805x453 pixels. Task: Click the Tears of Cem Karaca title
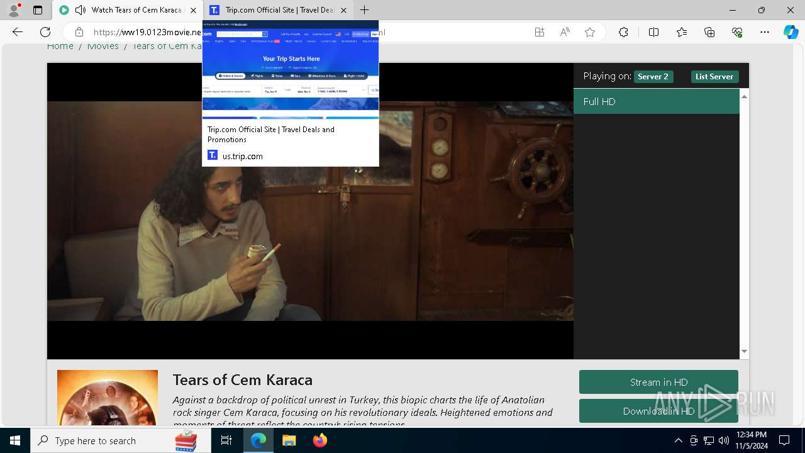[x=243, y=380]
